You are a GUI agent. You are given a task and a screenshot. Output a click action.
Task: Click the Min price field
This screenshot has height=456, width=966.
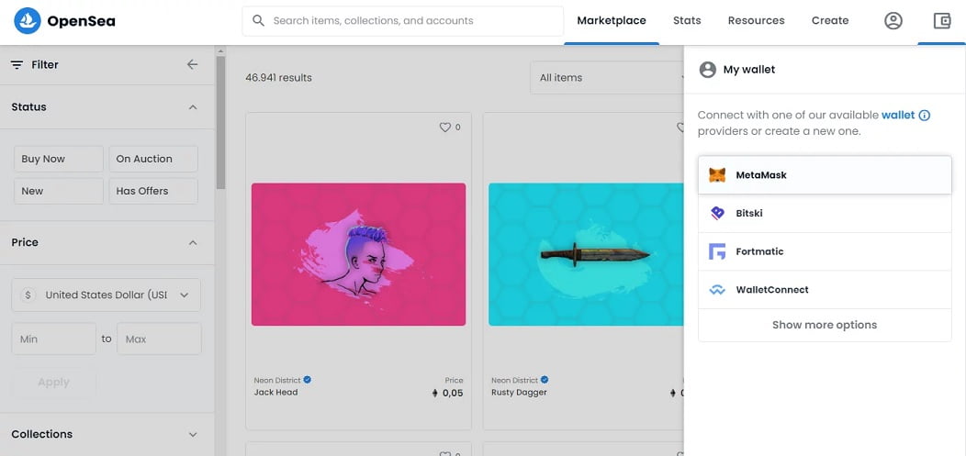pyautogui.click(x=53, y=339)
